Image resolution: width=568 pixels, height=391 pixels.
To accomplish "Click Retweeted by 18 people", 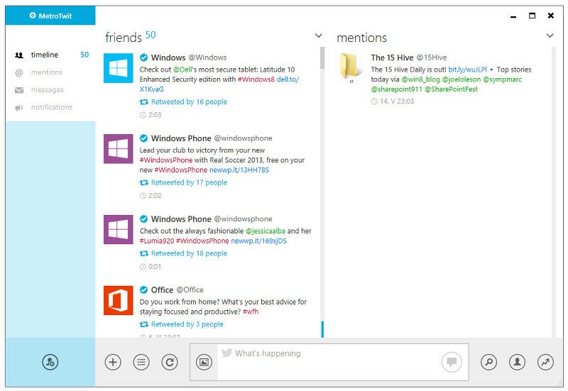I will click(x=189, y=253).
